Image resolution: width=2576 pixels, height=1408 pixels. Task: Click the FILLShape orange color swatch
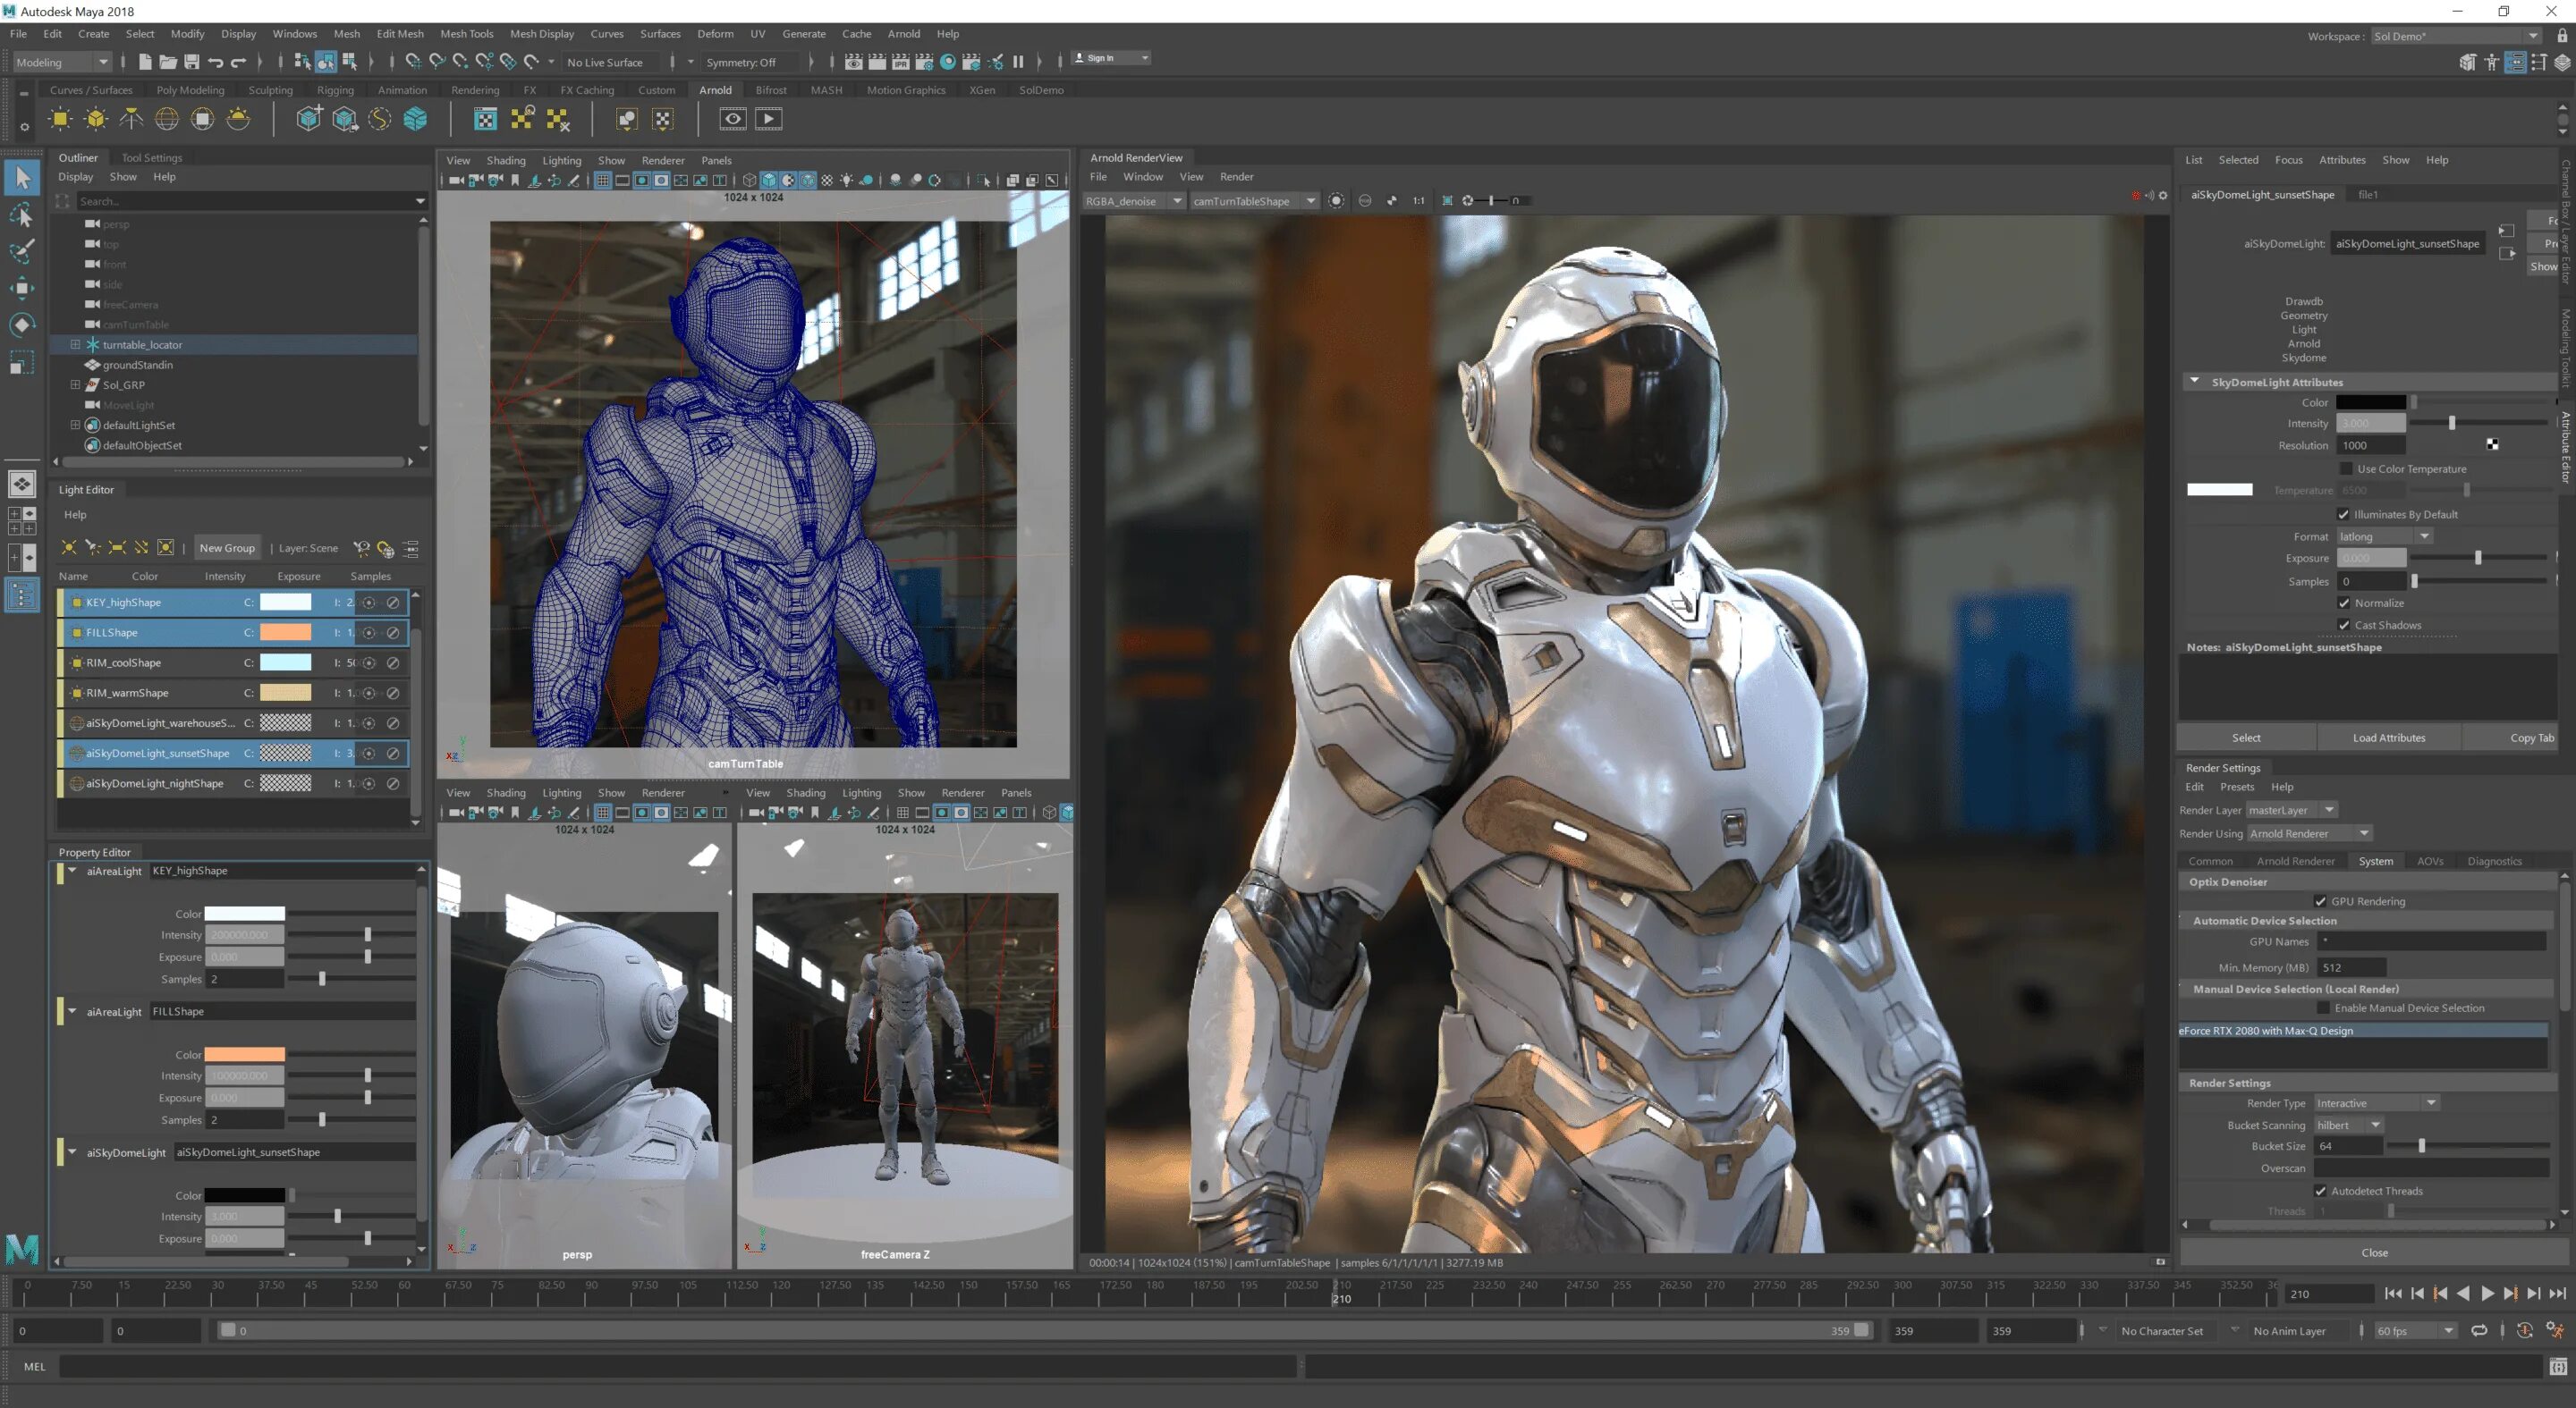(x=285, y=633)
